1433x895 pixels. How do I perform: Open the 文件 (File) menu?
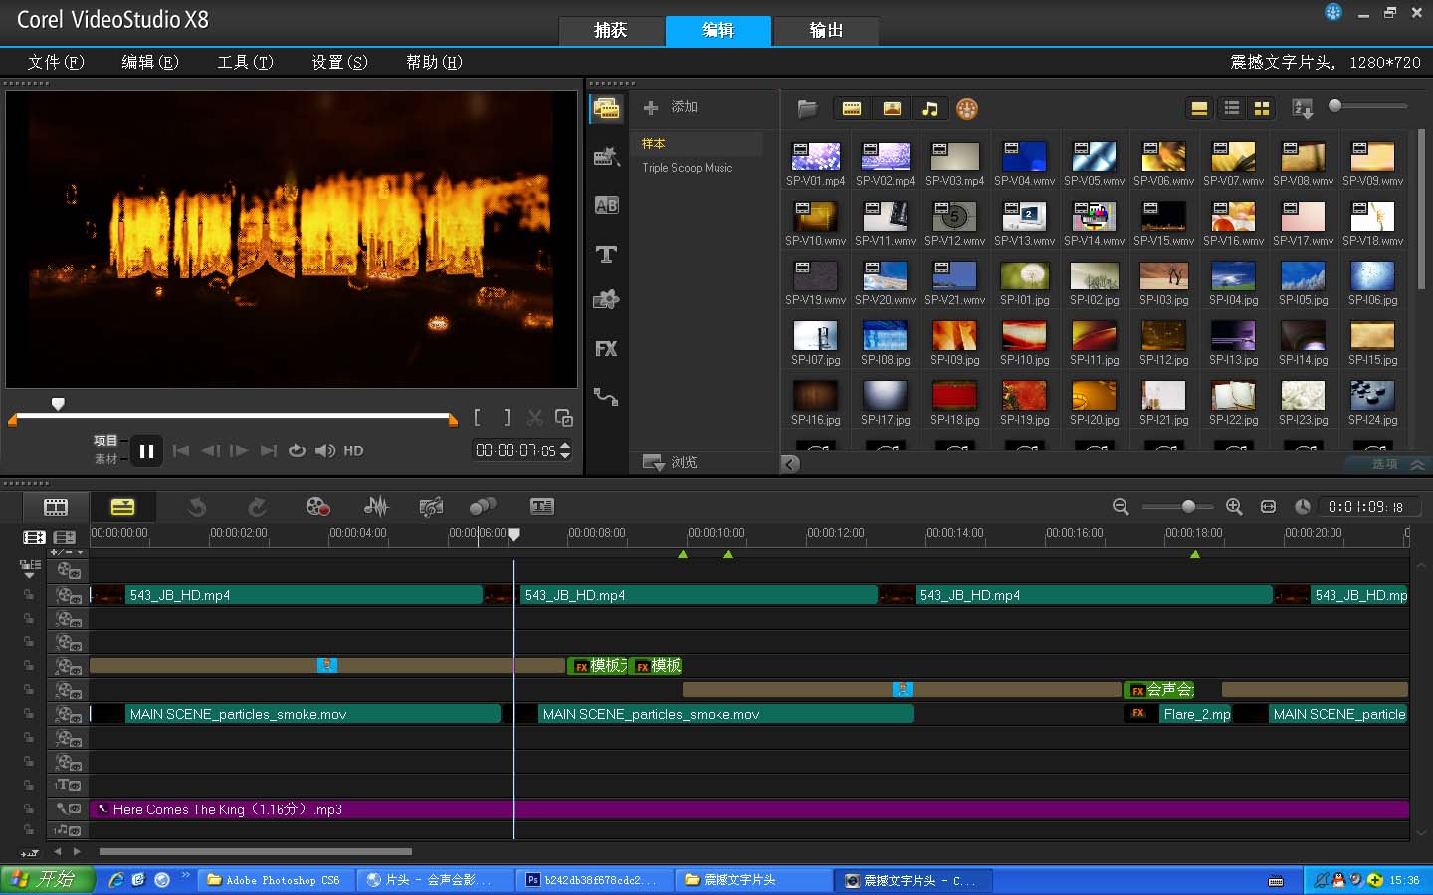pos(56,62)
